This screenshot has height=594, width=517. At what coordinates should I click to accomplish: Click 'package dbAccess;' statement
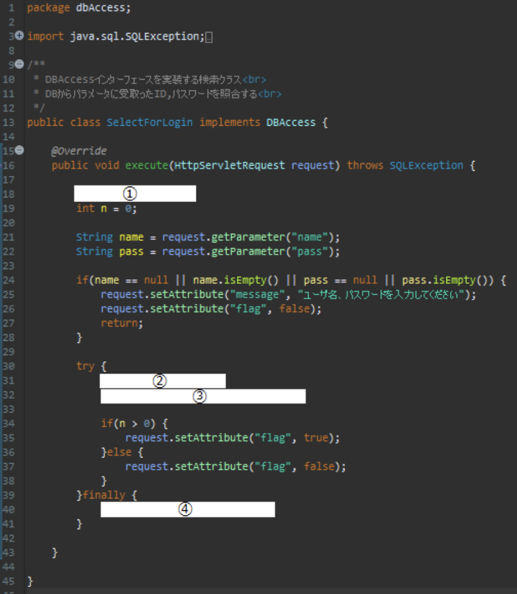(79, 7)
